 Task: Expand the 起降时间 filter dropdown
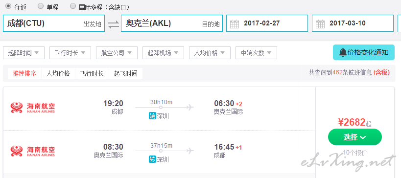coord(24,53)
